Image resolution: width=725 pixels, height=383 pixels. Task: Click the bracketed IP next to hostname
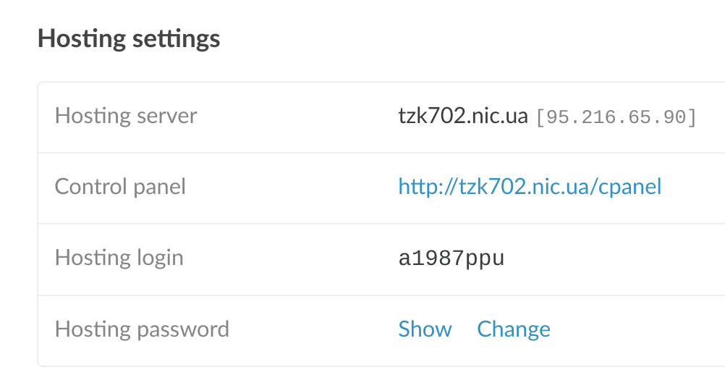[x=615, y=117]
